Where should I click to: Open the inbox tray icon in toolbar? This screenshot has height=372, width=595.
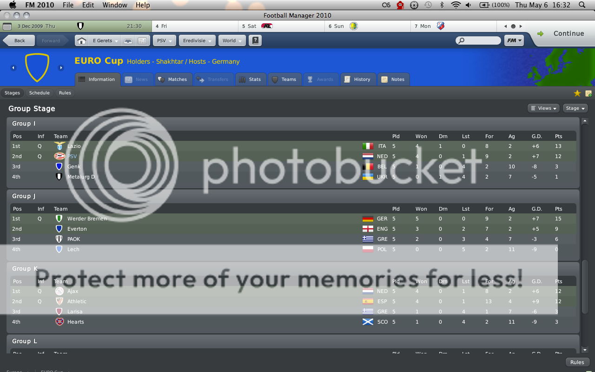click(x=127, y=40)
